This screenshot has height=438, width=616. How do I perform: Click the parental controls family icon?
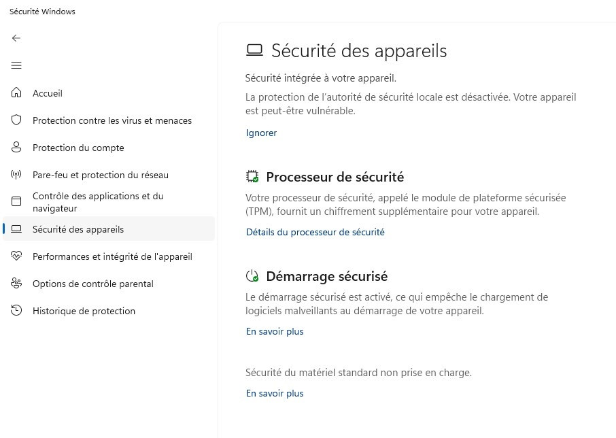(x=16, y=284)
